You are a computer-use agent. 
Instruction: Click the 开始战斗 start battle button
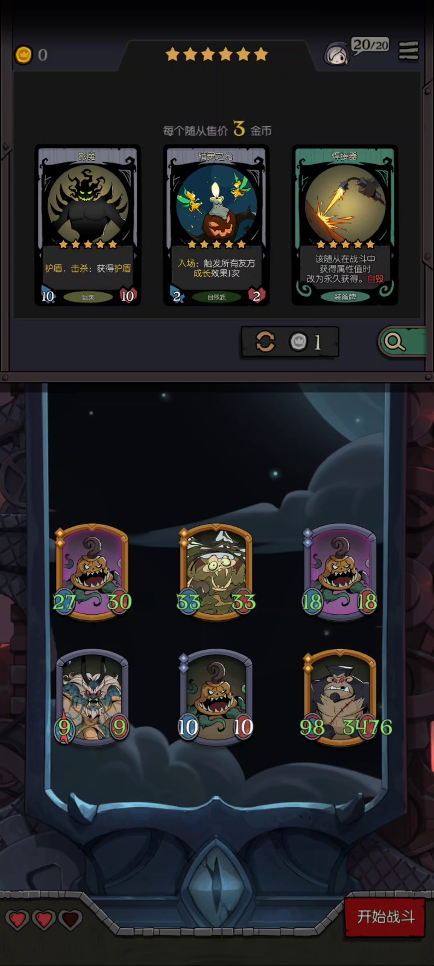pyautogui.click(x=385, y=917)
